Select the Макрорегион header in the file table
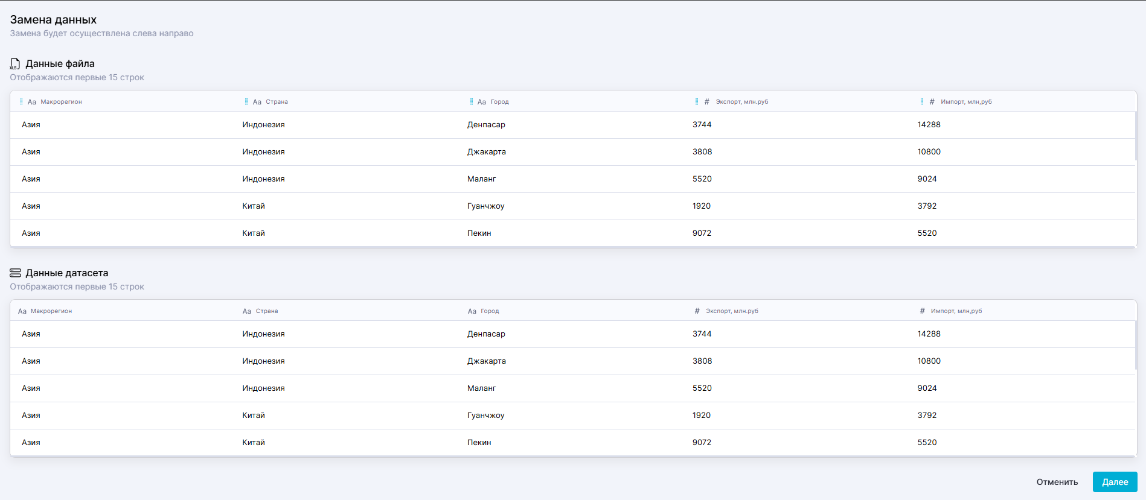The width and height of the screenshot is (1146, 500). pyautogui.click(x=62, y=102)
